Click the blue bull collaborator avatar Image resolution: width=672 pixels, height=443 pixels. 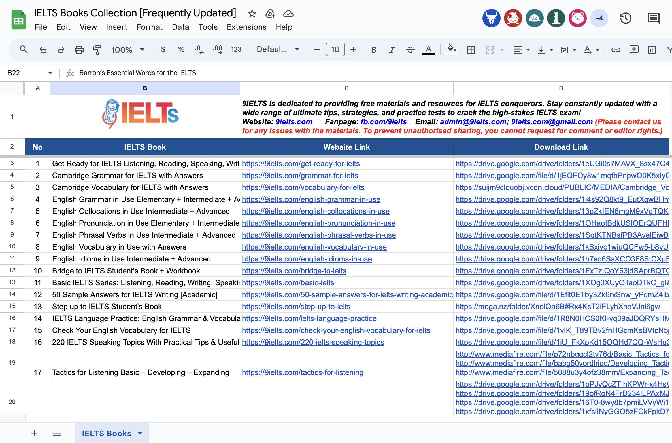point(491,18)
